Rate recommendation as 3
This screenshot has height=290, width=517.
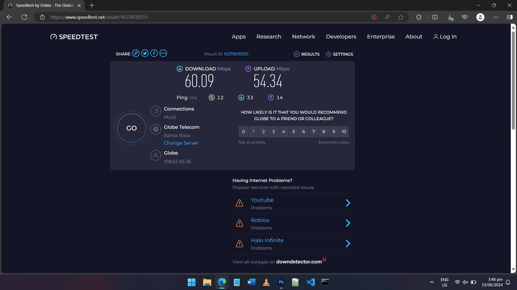[273, 132]
